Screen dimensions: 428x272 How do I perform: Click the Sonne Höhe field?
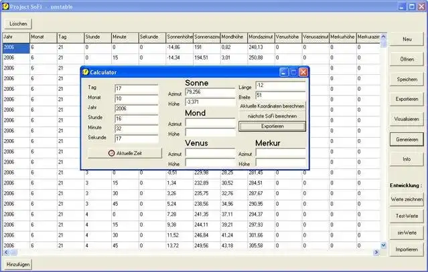pyautogui.click(x=210, y=102)
